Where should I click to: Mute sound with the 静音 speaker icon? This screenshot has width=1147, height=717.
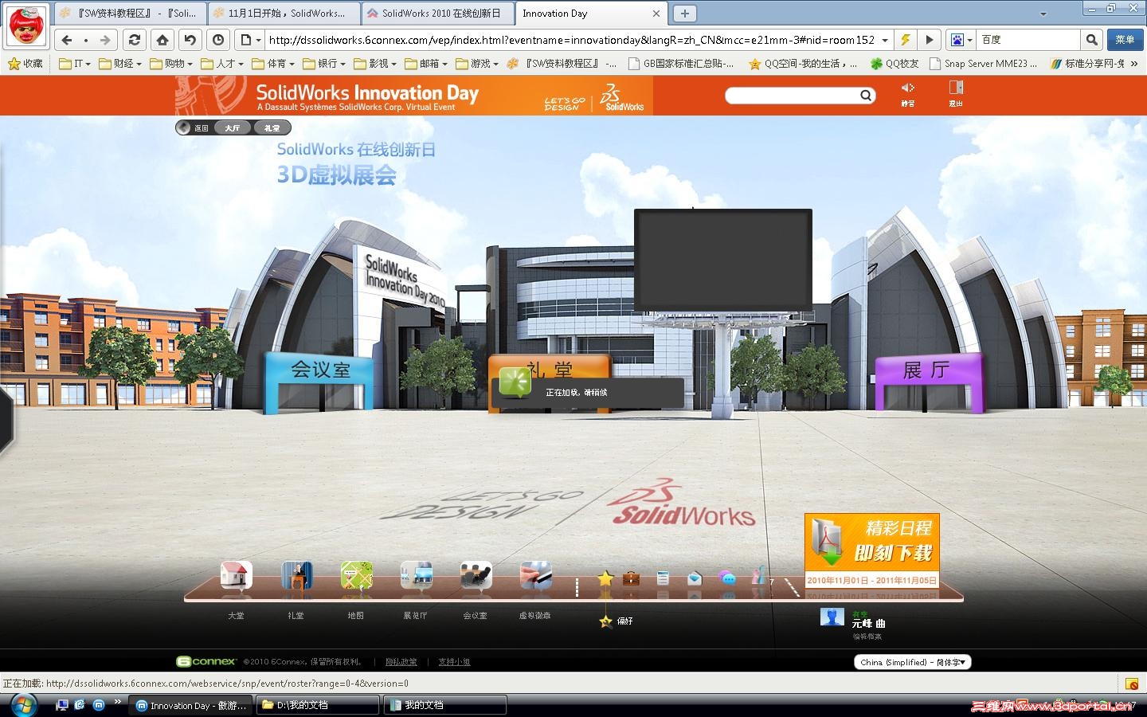point(908,89)
